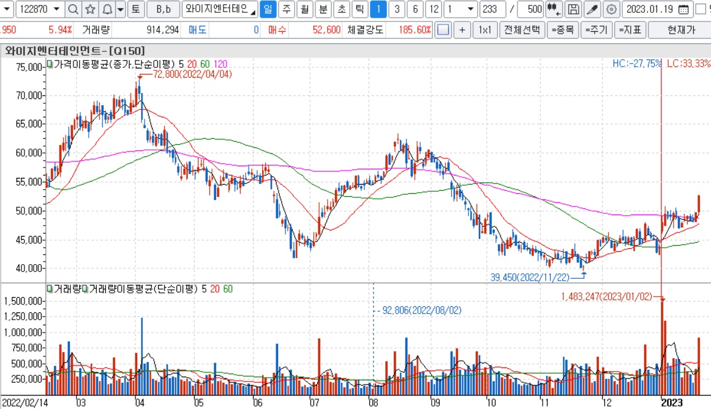Add stock to favorites with star icon
The width and height of the screenshot is (711, 409).
pos(90,9)
